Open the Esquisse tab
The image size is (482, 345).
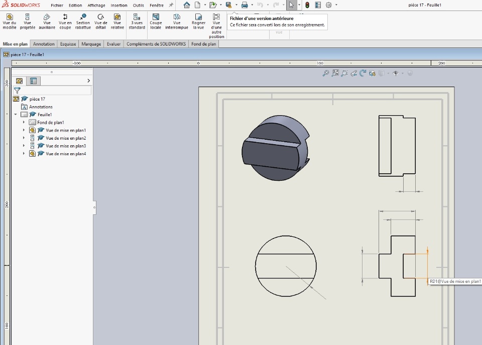click(x=68, y=44)
